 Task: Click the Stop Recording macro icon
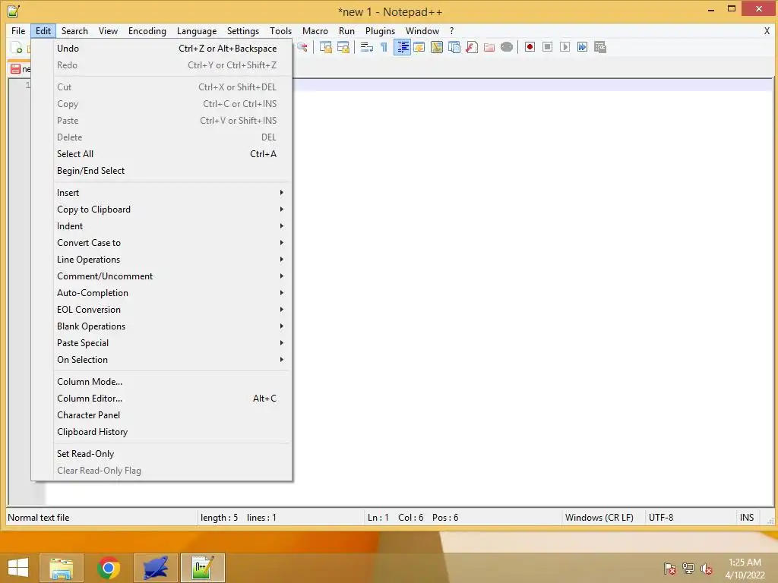click(547, 47)
